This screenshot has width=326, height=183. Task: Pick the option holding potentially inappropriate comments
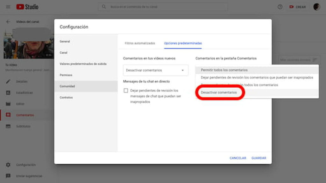pos(257,78)
